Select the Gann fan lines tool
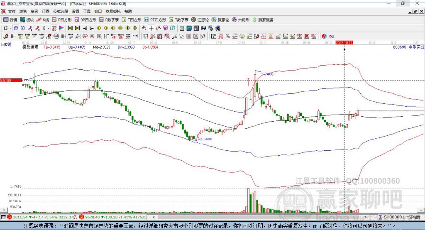 (x=153, y=37)
